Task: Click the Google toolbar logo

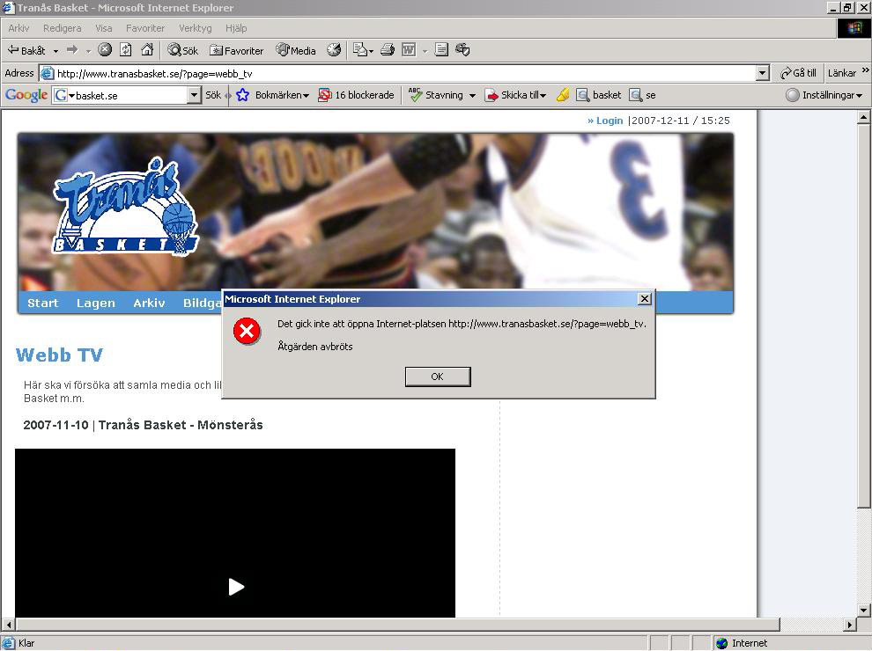Action: (x=26, y=95)
